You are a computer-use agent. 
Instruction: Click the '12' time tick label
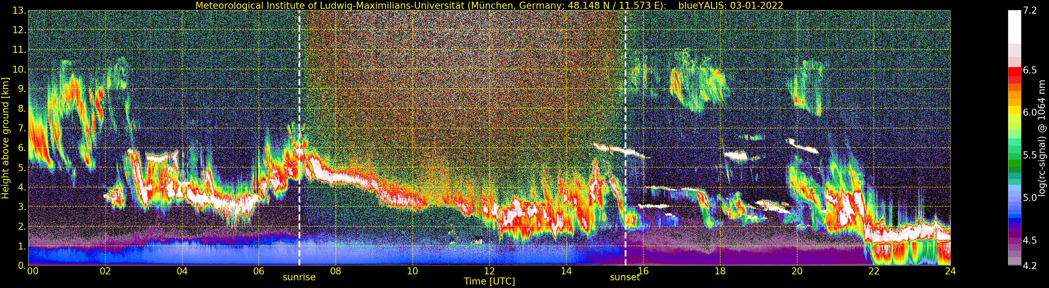coord(489,271)
